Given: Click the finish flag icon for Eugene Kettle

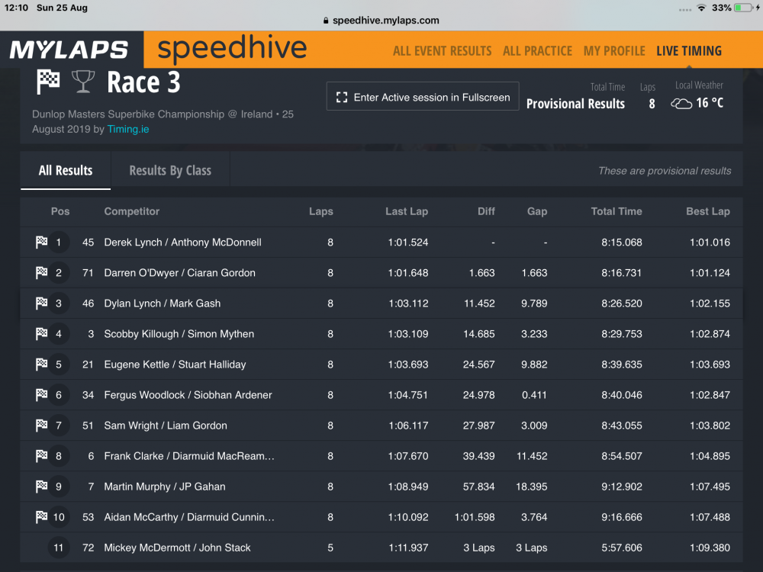Looking at the screenshot, I should coord(42,365).
